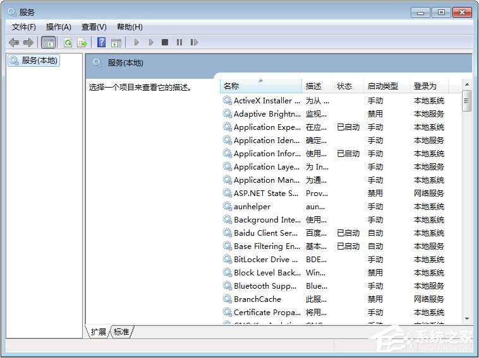Click the gear icon beside BranchCache
Viewport: 479px width, 358px height.
227,299
